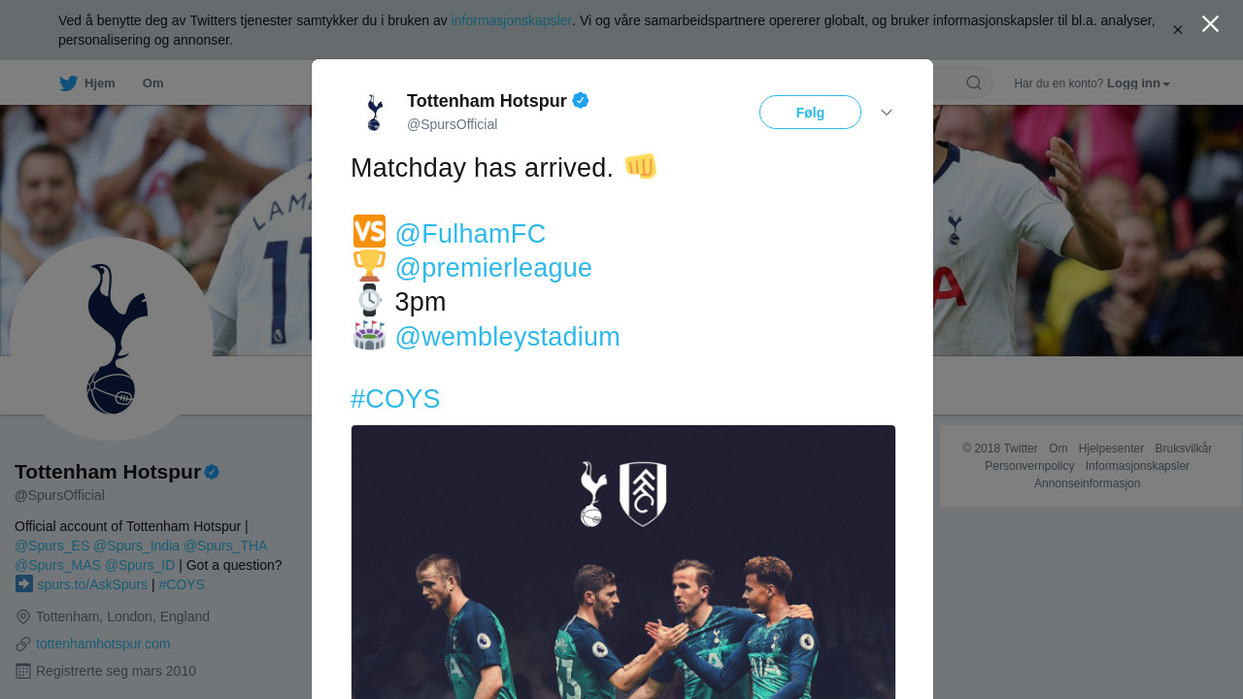Expand the tweet options chevron
Screen dimensions: 1243x699
tap(887, 113)
